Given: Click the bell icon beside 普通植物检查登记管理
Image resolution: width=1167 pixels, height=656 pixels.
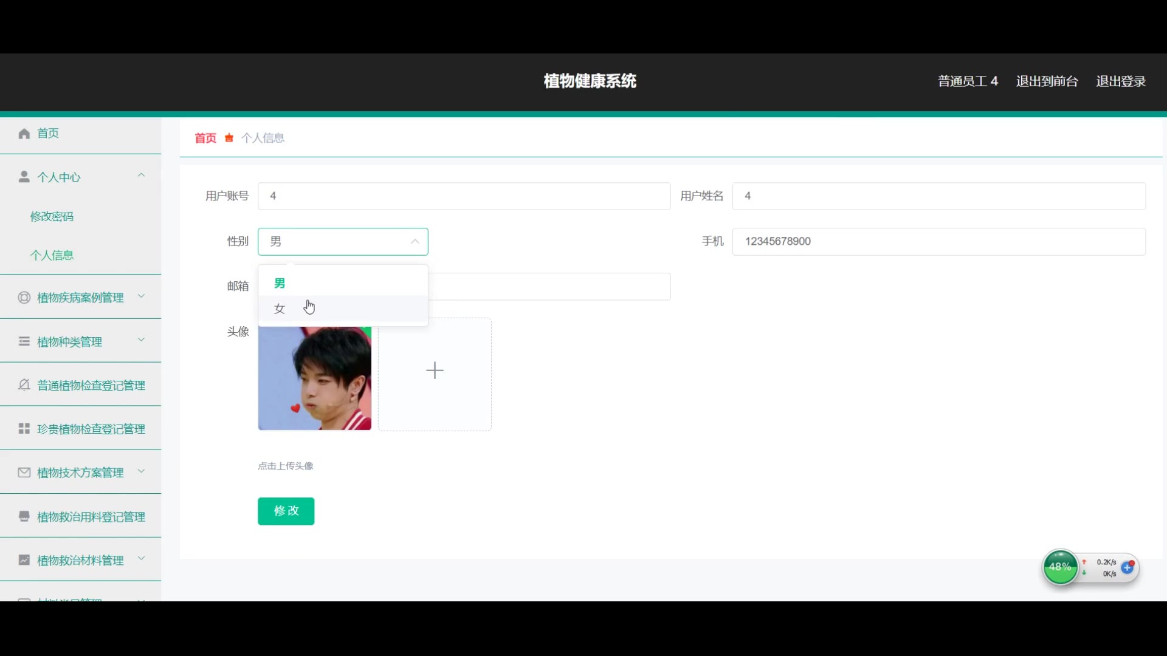Looking at the screenshot, I should (24, 385).
